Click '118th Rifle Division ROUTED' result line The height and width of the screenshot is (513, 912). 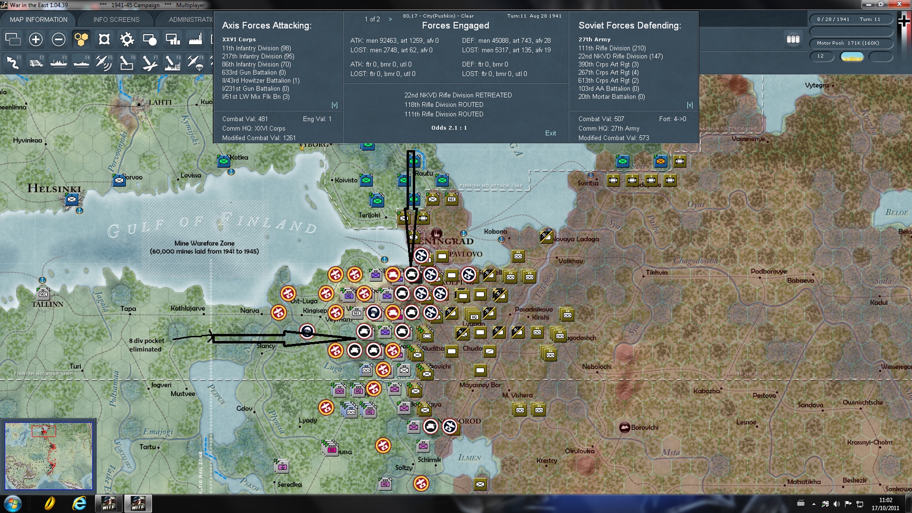pyautogui.click(x=444, y=105)
